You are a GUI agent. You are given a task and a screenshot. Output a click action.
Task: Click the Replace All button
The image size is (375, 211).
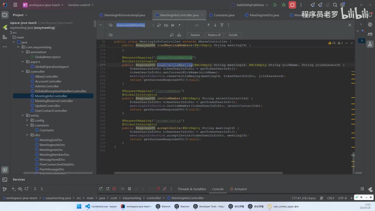pos(214,35)
